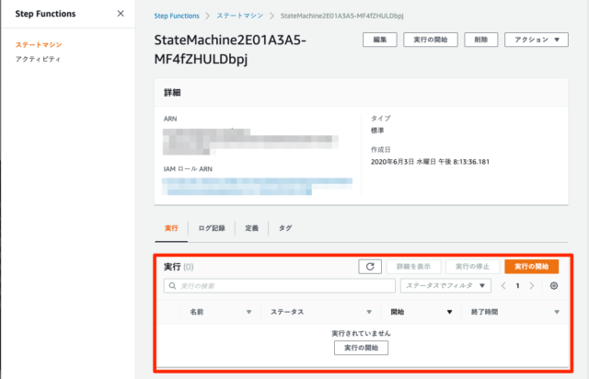Click search magnifier icon in executions search
The height and width of the screenshot is (379, 589).
pos(172,286)
